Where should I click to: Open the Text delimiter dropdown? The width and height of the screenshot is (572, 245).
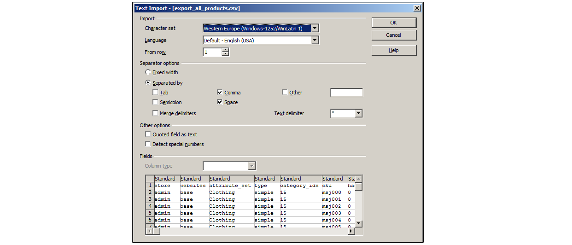[x=358, y=113]
